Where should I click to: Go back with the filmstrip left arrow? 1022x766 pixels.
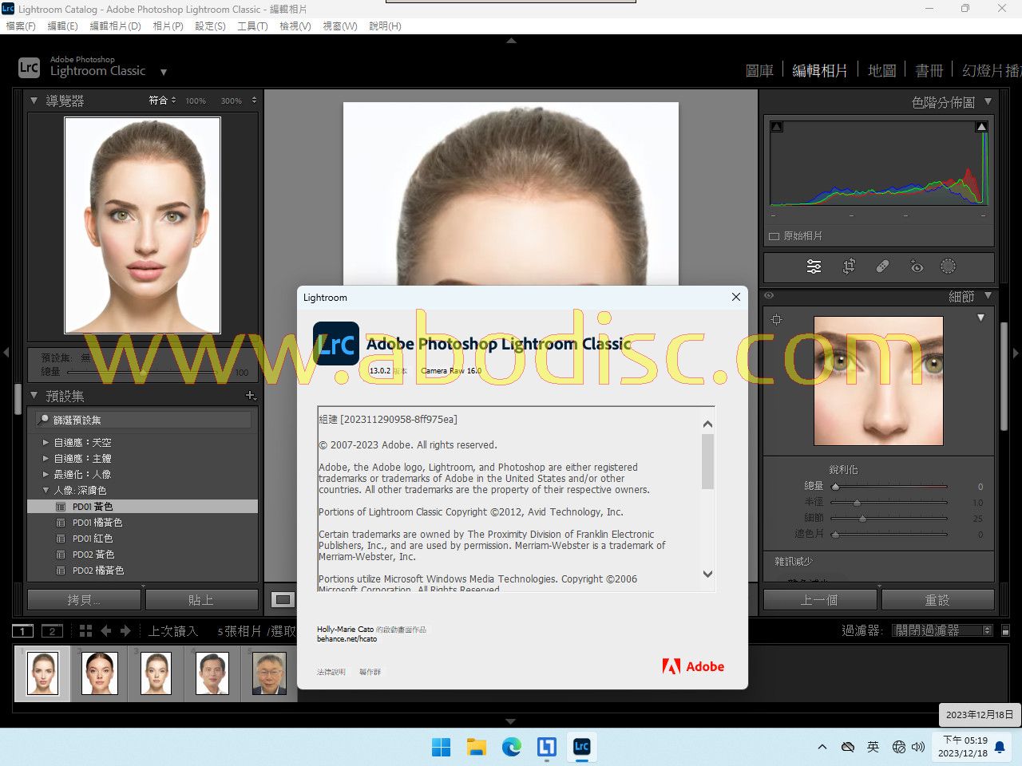[106, 631]
